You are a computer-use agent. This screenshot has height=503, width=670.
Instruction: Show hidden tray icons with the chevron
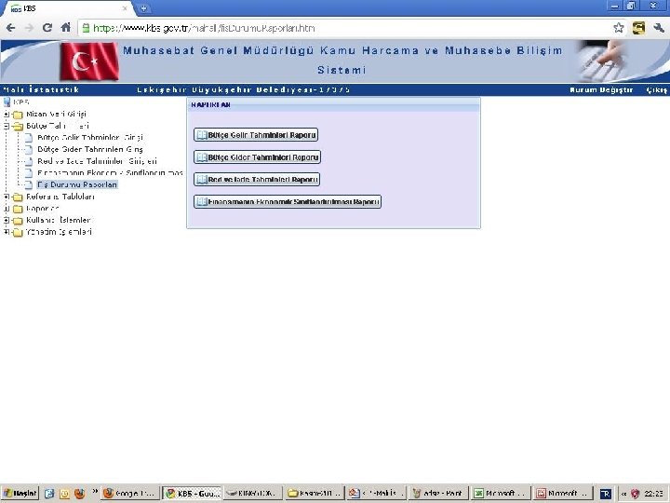click(623, 494)
